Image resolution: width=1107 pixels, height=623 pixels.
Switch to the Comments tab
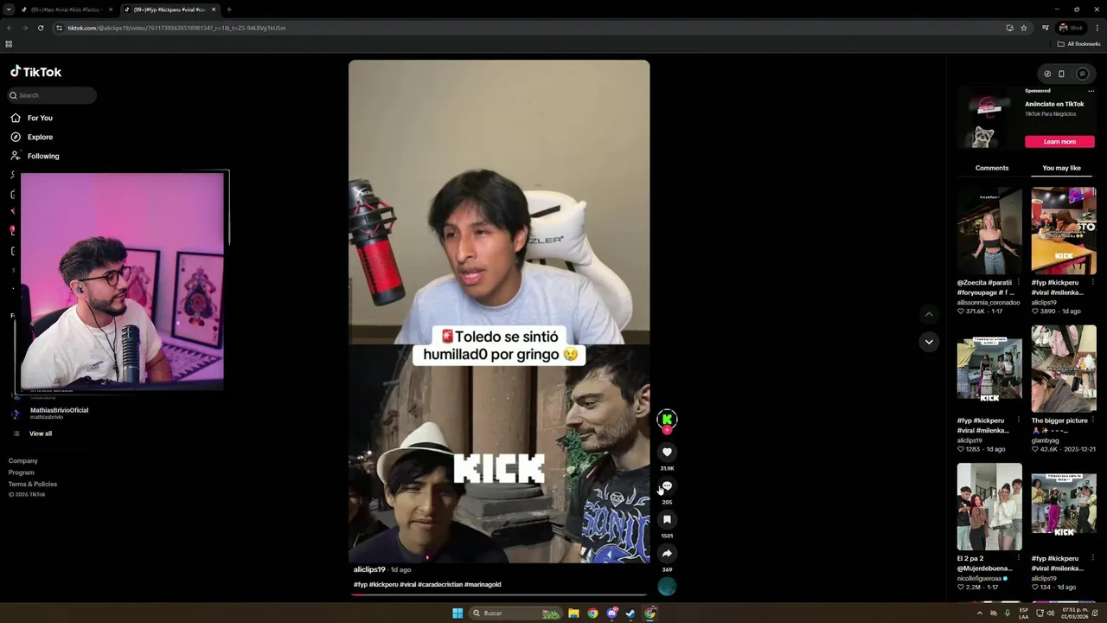pos(992,168)
